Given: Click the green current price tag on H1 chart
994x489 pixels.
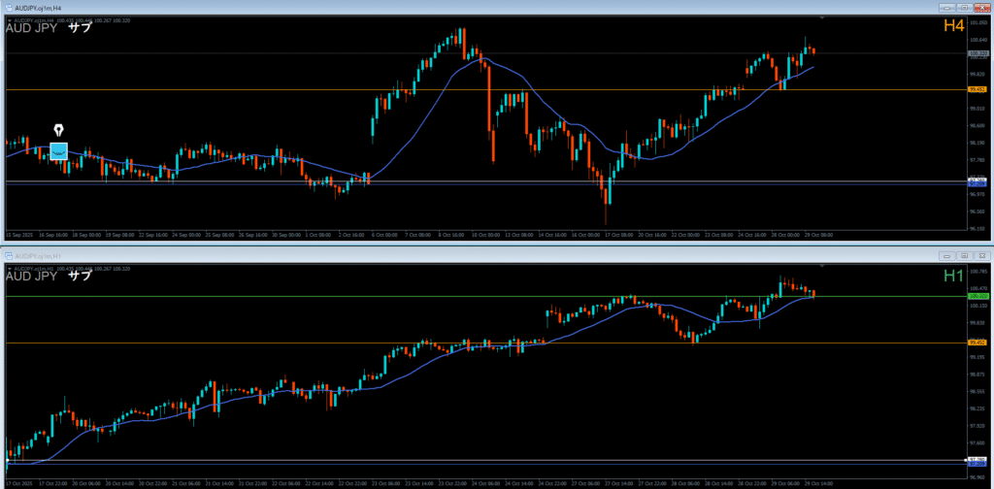Looking at the screenshot, I should click(977, 295).
